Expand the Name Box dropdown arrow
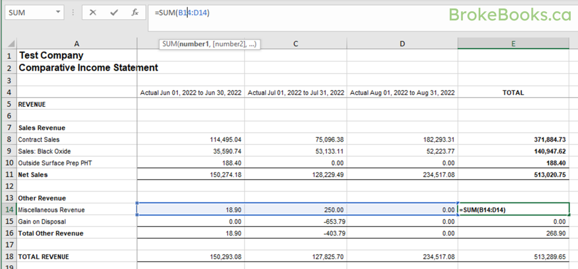Viewport: 578px width, 269px height. [59, 12]
